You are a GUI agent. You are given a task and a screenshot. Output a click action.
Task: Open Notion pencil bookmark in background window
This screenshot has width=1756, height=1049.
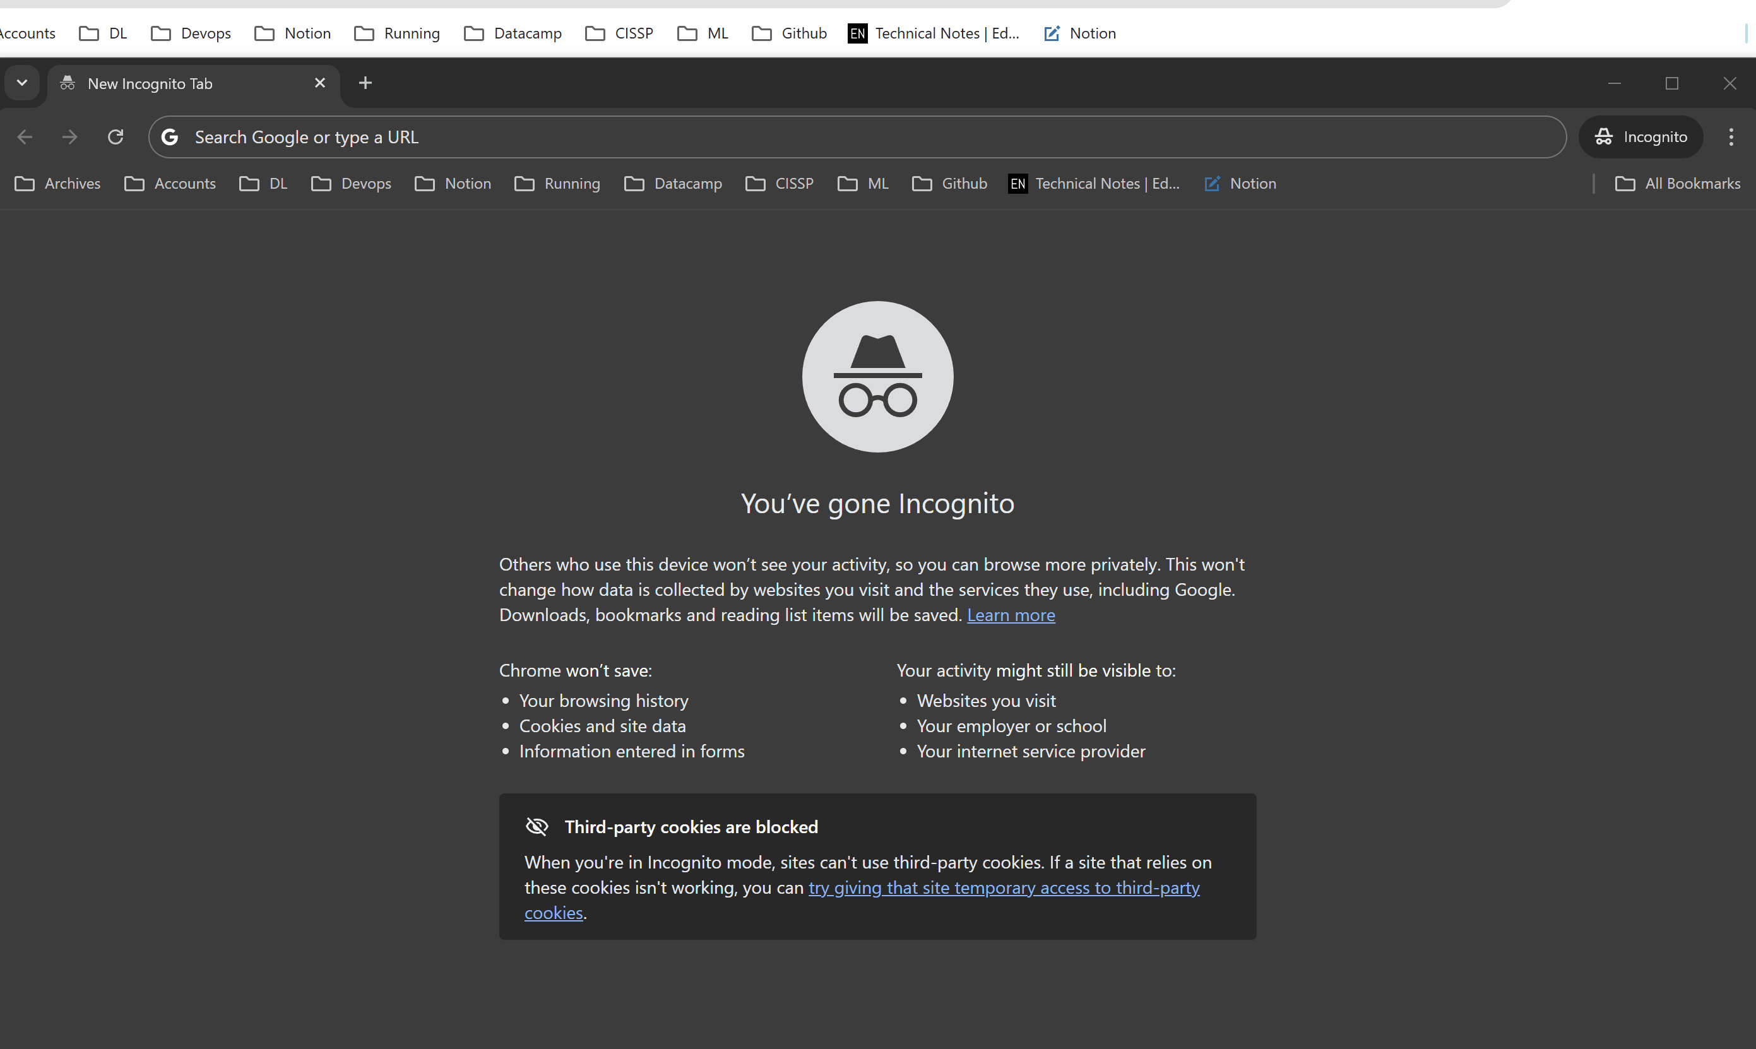(1080, 33)
